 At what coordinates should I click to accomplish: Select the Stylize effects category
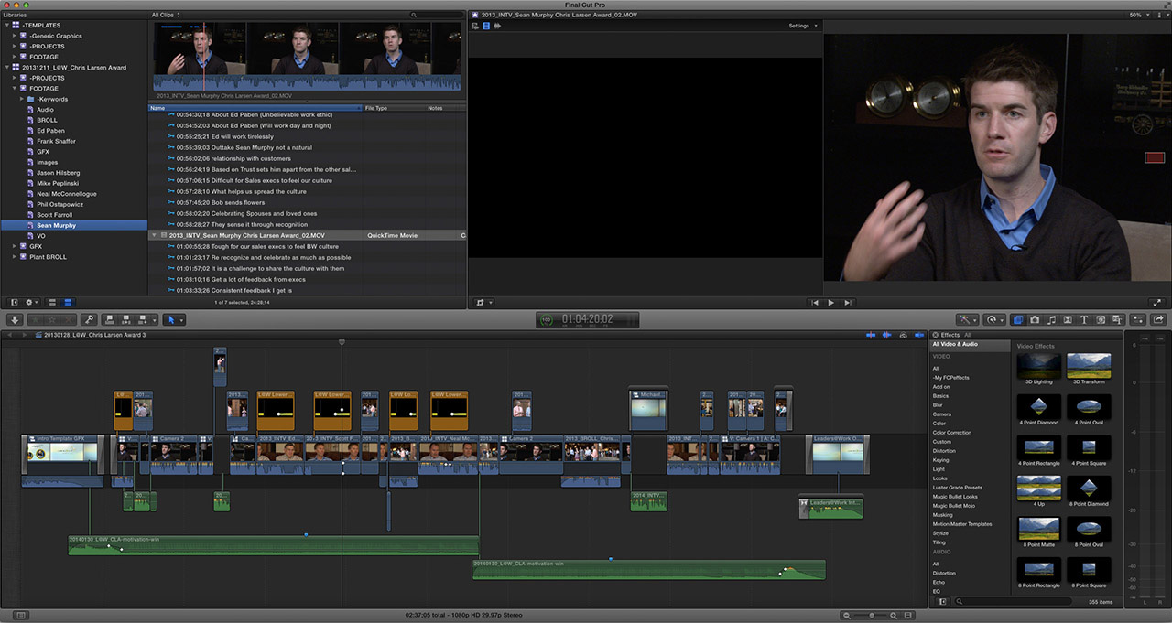(x=940, y=533)
